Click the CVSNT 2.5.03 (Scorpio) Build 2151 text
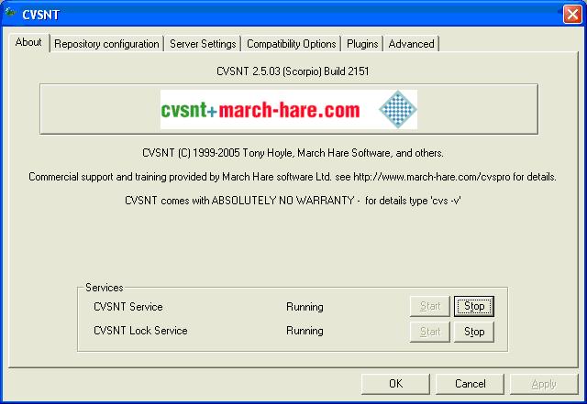 293,71
